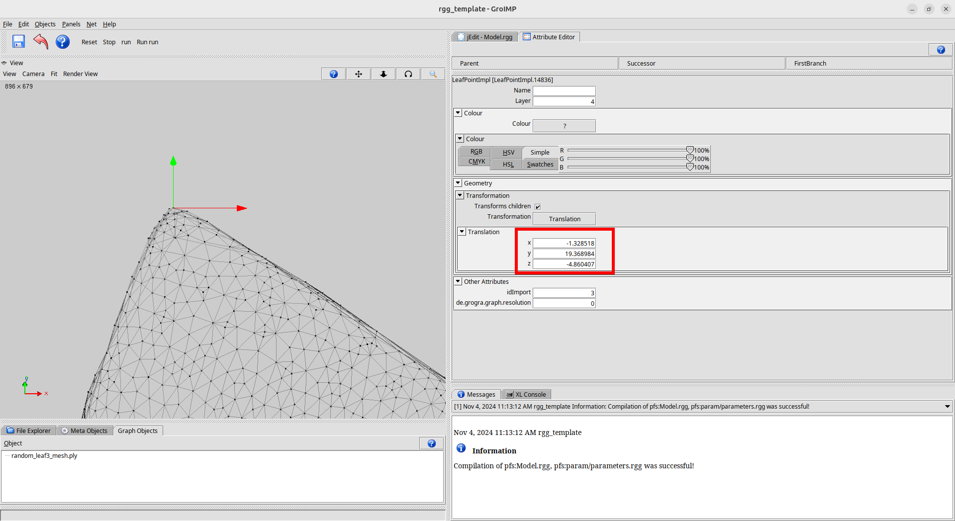Click the Attribute Editor help icon
Image resolution: width=955 pixels, height=521 pixels.
click(941, 50)
